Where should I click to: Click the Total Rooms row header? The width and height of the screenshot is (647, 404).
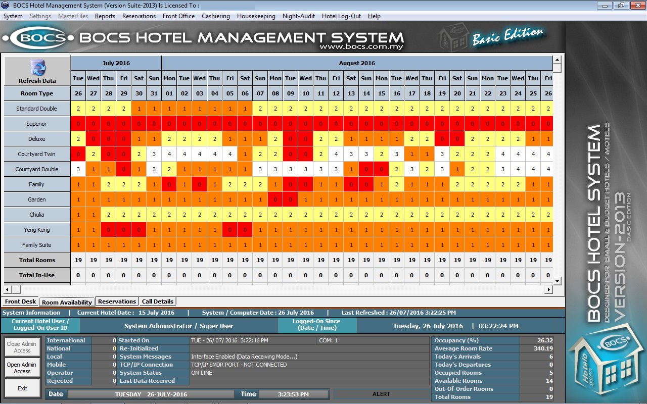[x=36, y=260]
